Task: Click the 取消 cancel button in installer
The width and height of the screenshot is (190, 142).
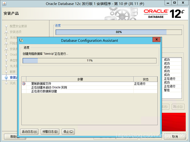Action: [175, 137]
